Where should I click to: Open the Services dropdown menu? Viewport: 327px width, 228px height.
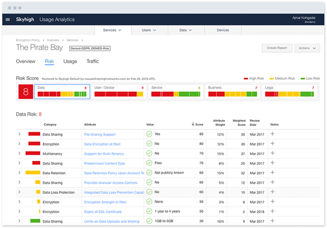113,30
